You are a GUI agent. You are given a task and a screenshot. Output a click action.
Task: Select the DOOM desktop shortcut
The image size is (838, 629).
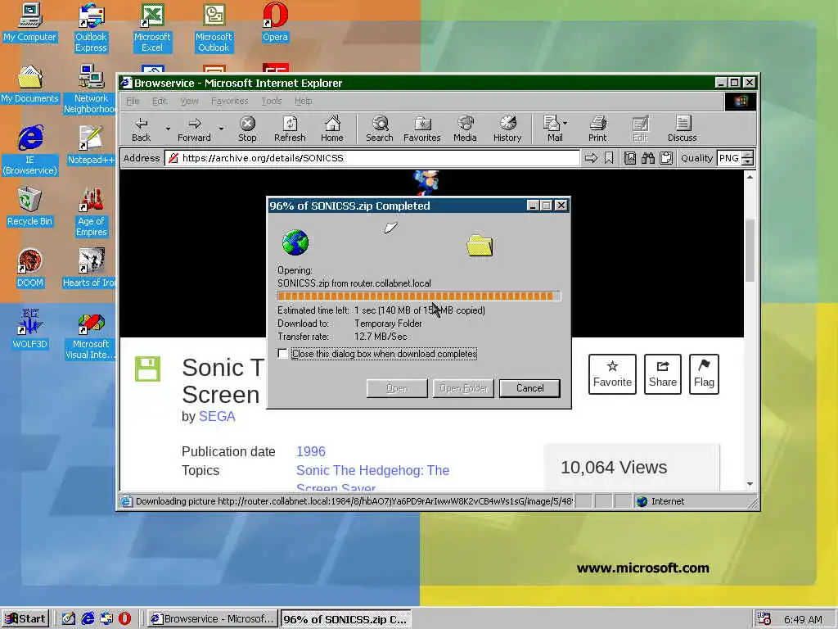[30, 269]
